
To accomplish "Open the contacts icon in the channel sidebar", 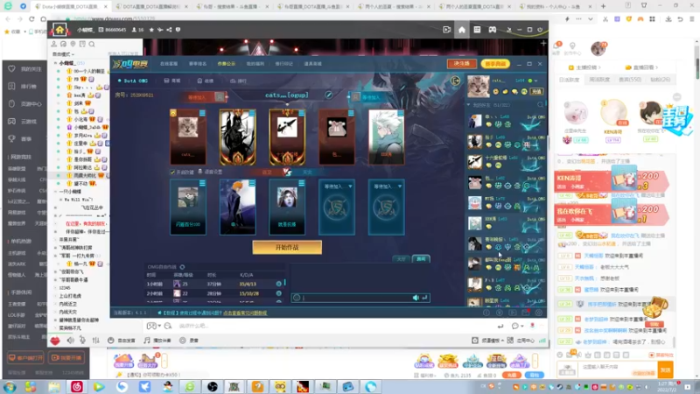I will tap(54, 45).
